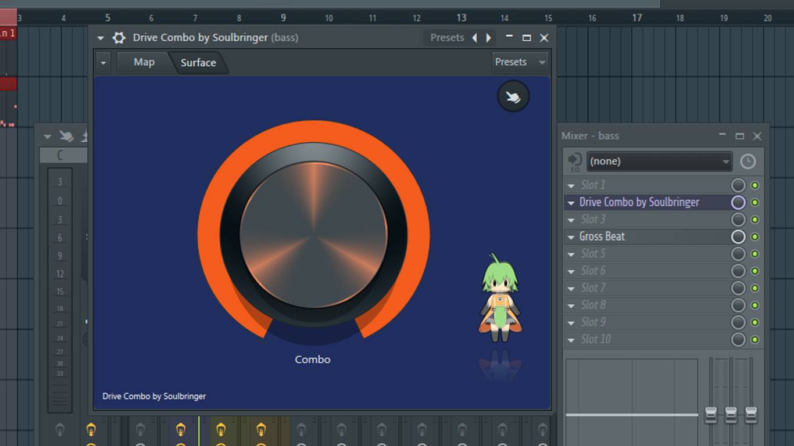Switch to the Map tab

(144, 62)
